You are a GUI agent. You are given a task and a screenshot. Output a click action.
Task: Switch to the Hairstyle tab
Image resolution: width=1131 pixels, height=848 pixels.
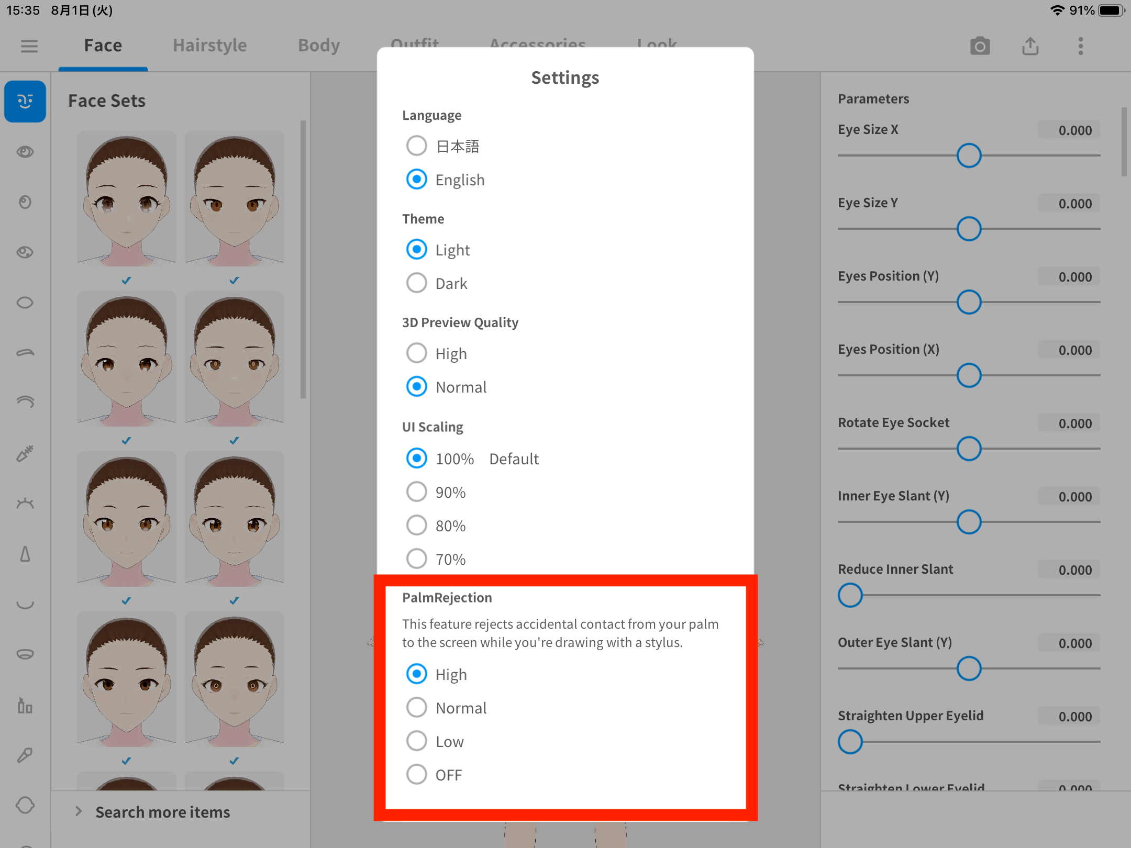[x=209, y=46]
